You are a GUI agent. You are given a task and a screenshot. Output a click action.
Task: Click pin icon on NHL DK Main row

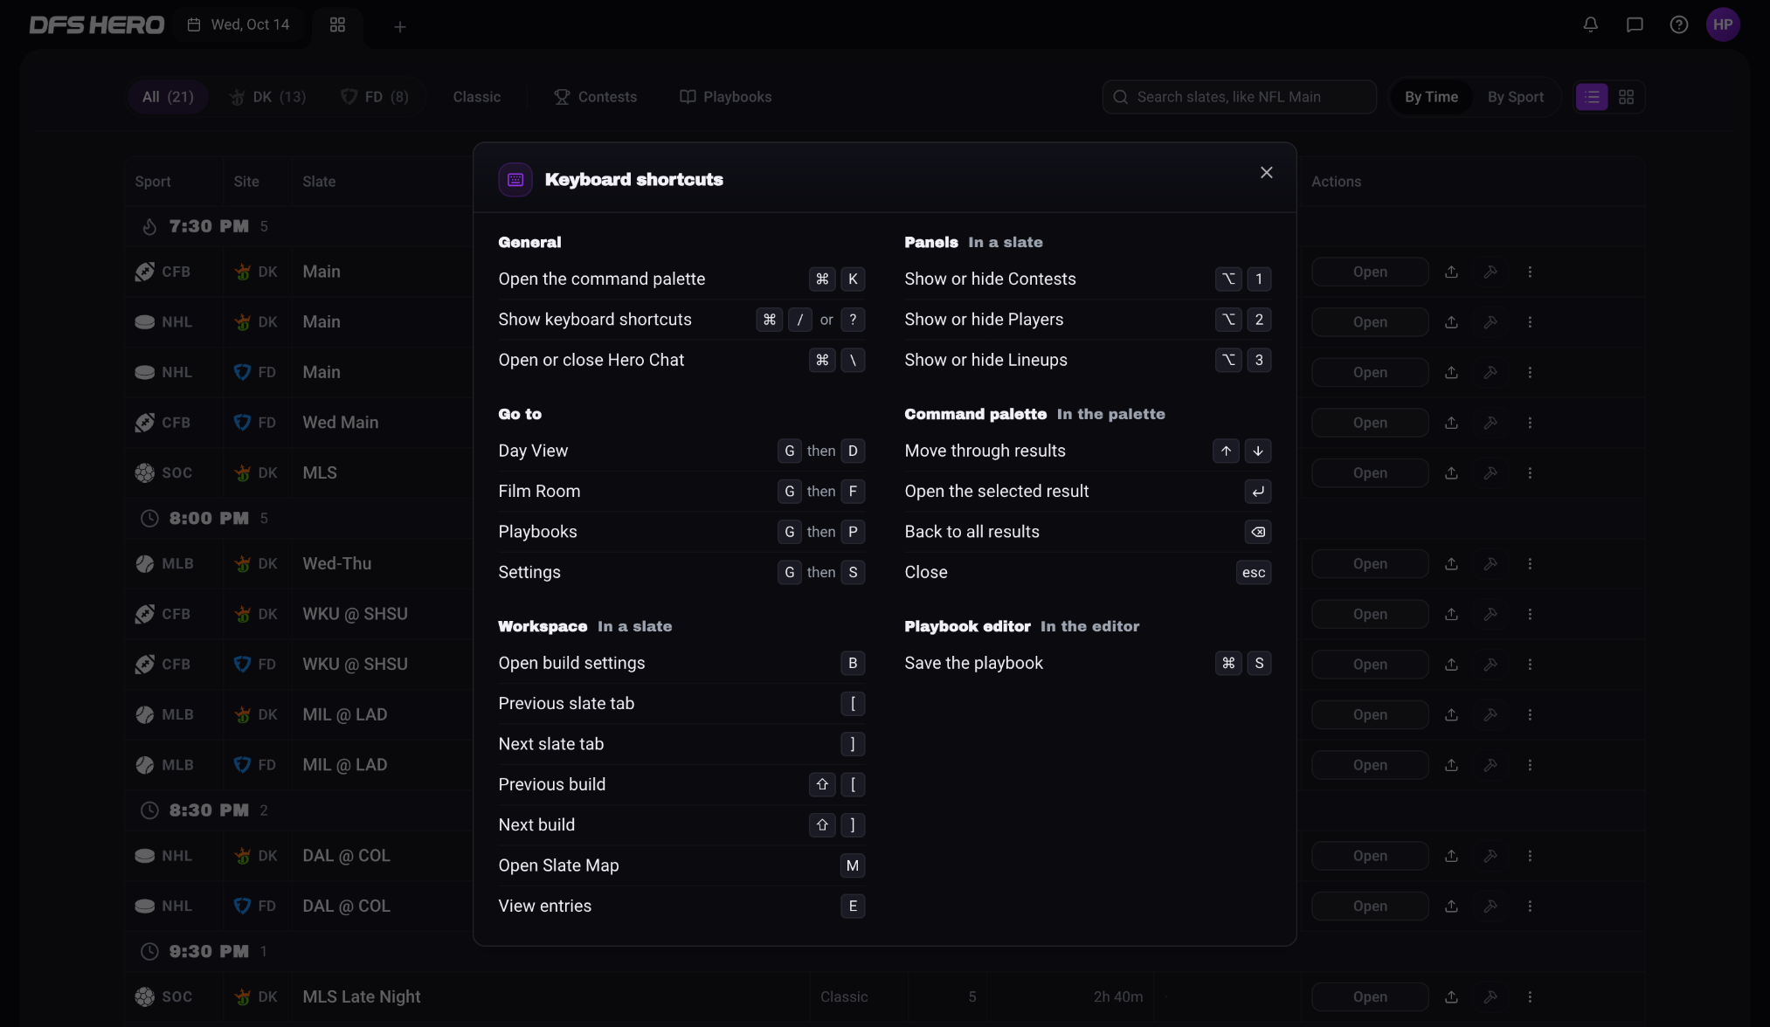click(1490, 322)
